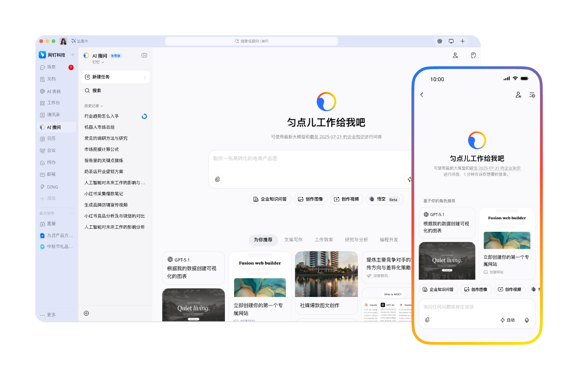
Task: Click the desktop prompt input box
Action: [311, 169]
